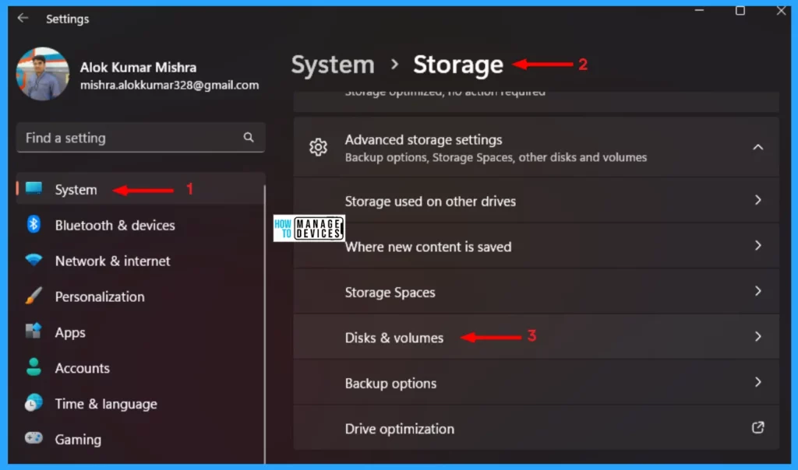Open Alok Kumar Mishra account name
Image resolution: width=798 pixels, height=470 pixels.
point(138,68)
